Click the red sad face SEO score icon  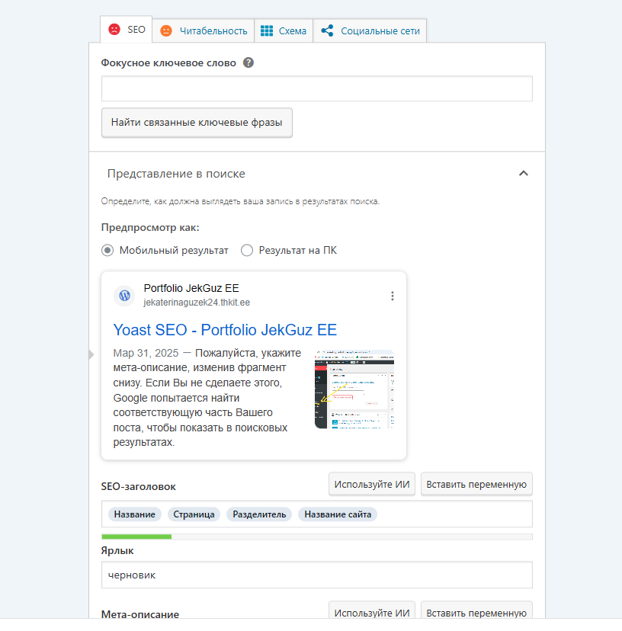point(114,30)
